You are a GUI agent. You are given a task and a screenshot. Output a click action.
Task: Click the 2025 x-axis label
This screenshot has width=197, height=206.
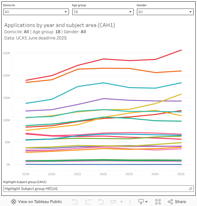[x=181, y=174]
